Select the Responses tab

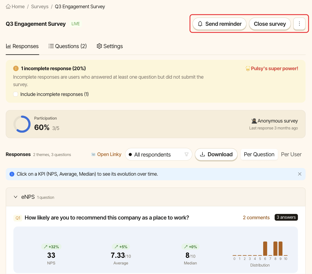22,46
